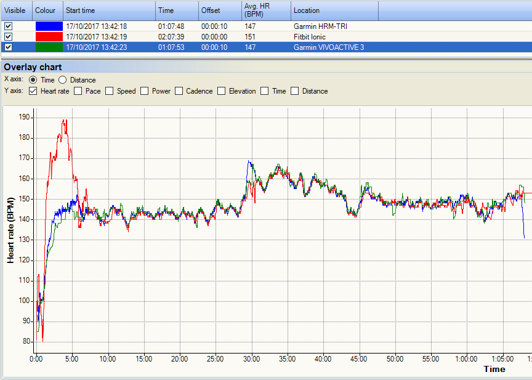The image size is (532, 380).
Task: Click the Heart rate (BPM) axis title
Action: click(x=11, y=230)
